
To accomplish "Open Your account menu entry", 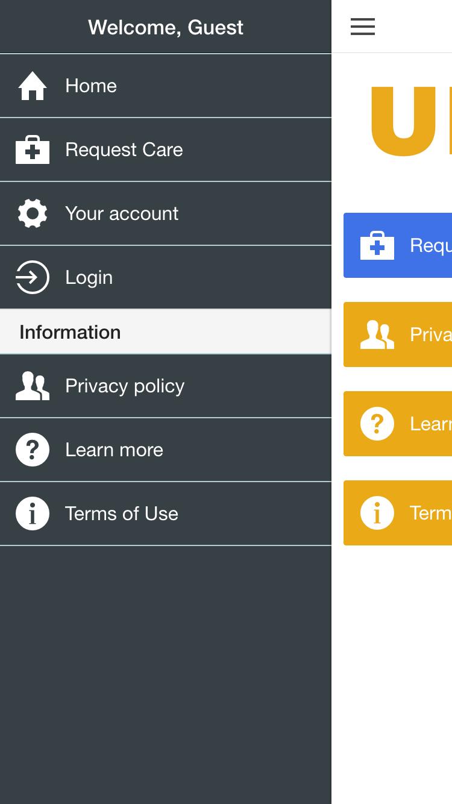I will (x=122, y=213).
